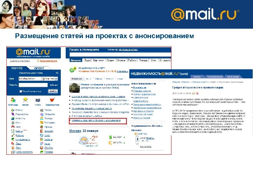Click the забыли? password link
Viewport: 253px width, 189px height.
(x=54, y=85)
